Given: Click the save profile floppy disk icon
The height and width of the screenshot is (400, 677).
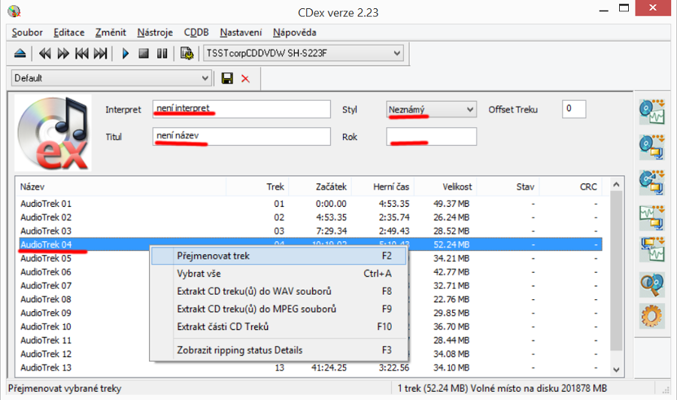Looking at the screenshot, I should click(x=227, y=78).
